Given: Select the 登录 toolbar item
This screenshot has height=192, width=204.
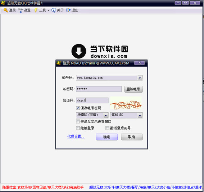Looking at the screenshot, I should [x=10, y=10].
